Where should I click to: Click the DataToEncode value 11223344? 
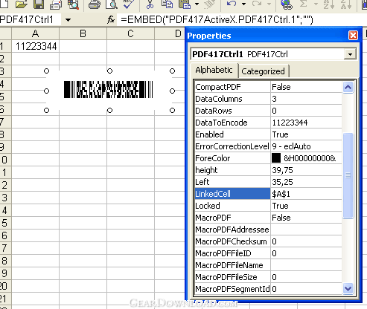click(x=290, y=123)
